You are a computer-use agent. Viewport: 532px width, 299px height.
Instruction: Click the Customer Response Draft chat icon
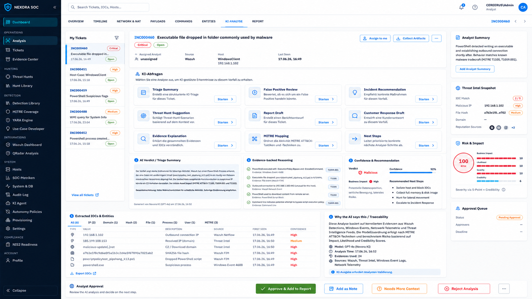click(355, 116)
